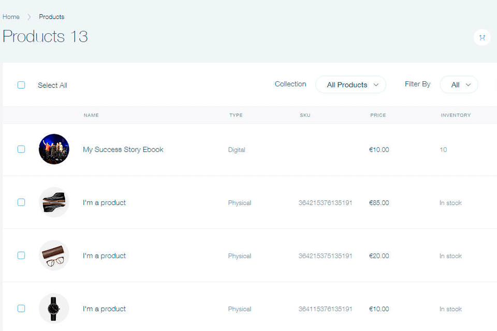Click the black watch product thumbnail
The image size is (497, 331).
[x=54, y=309]
